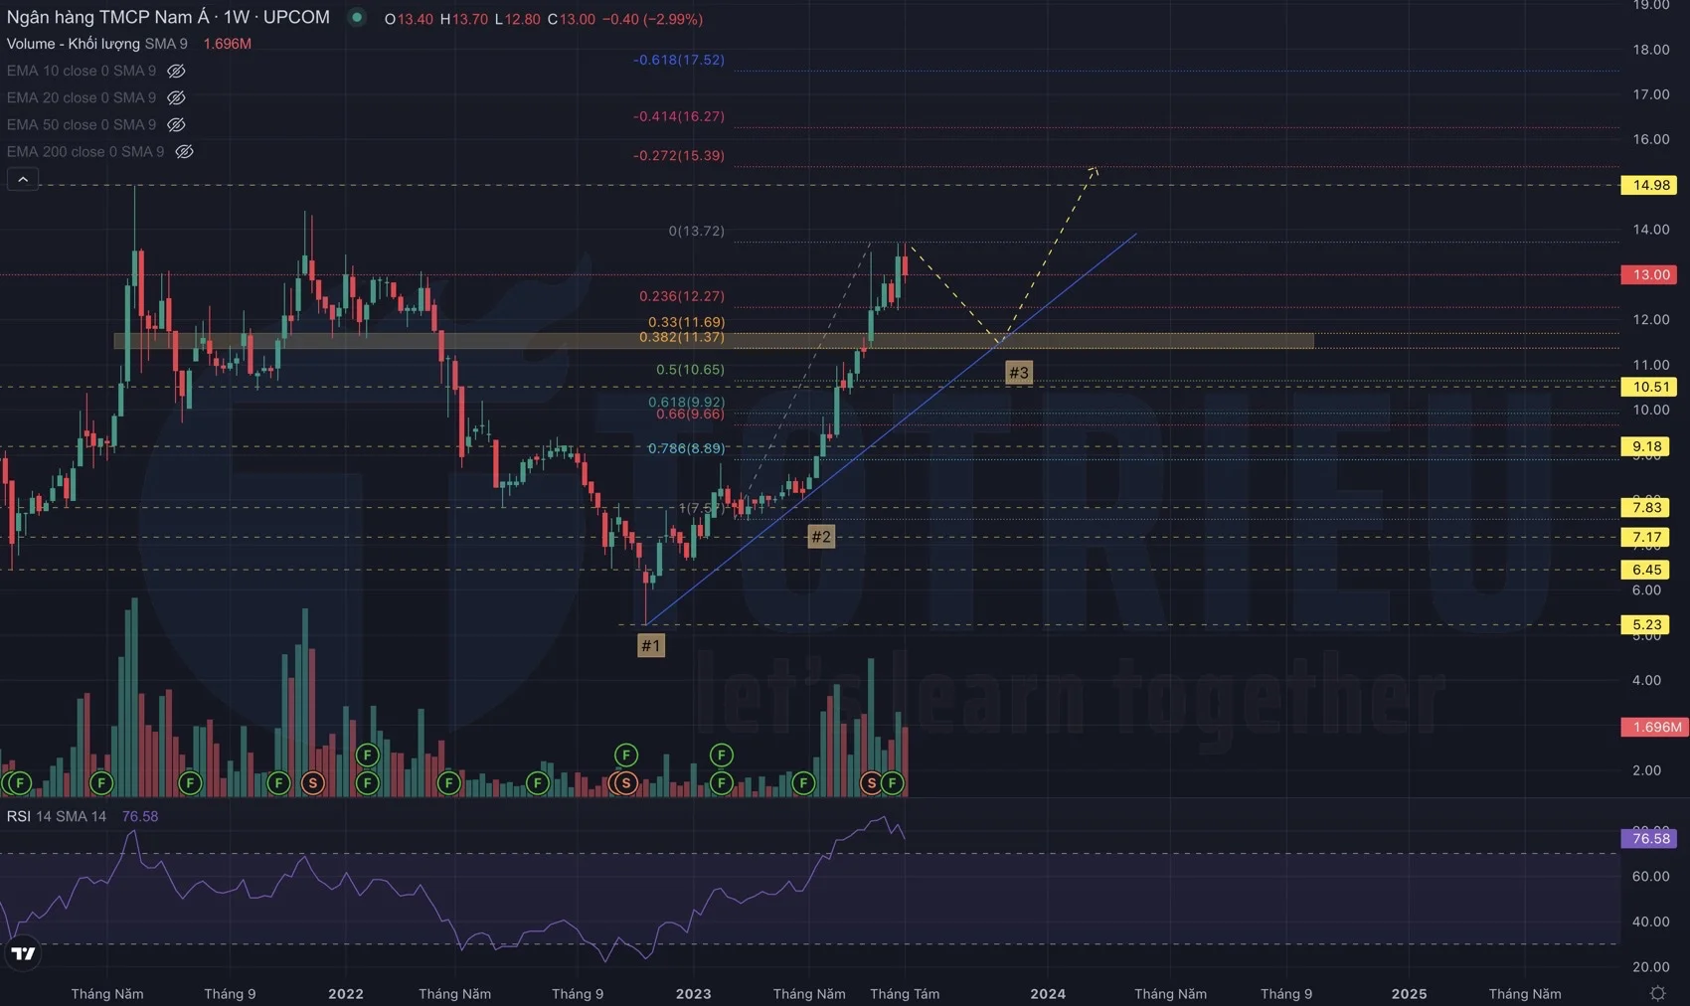Click the 5.23 yellow price label
This screenshot has width=1690, height=1006.
tap(1647, 624)
